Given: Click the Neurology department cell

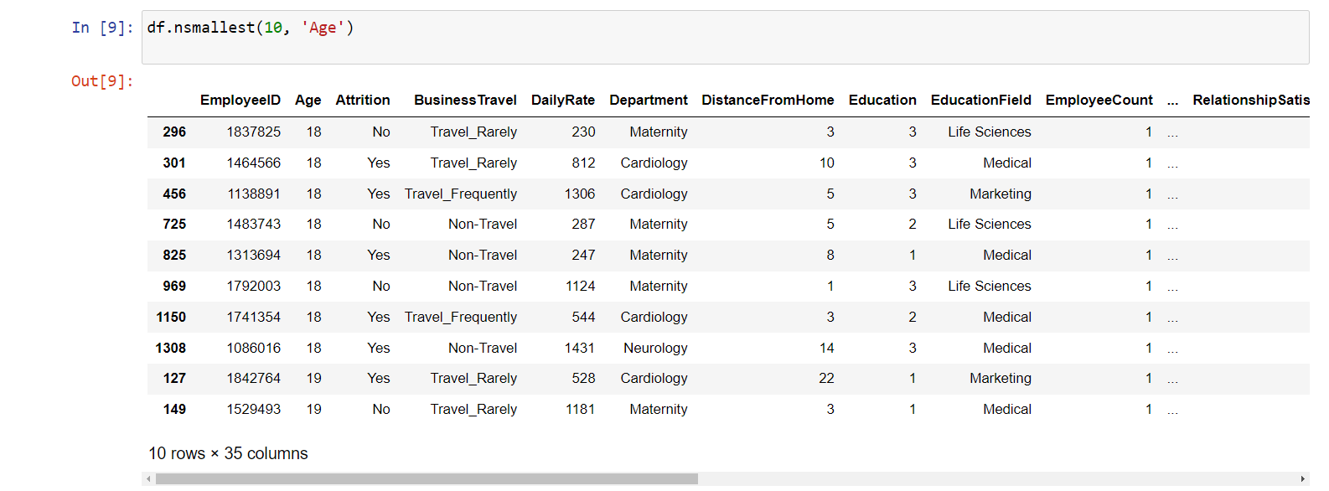Looking at the screenshot, I should (655, 348).
